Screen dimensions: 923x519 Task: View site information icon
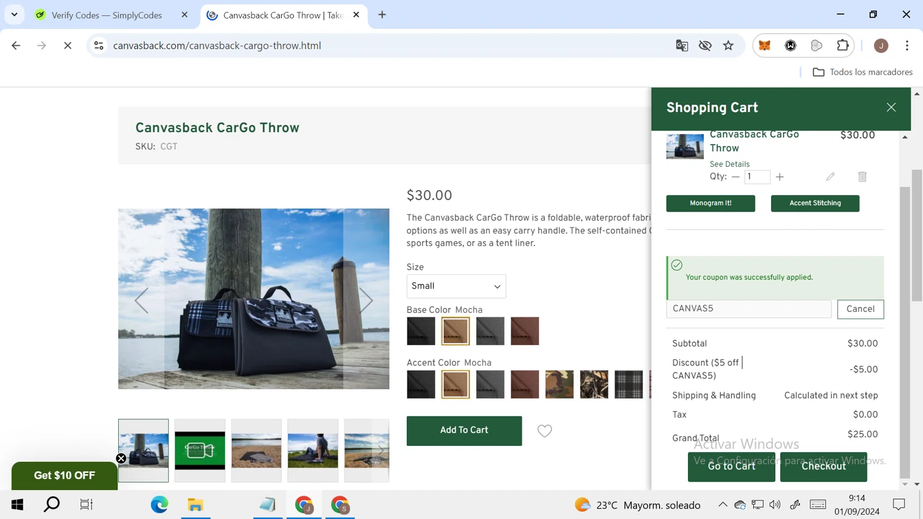point(98,46)
